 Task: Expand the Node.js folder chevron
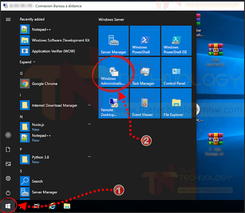(x=89, y=124)
